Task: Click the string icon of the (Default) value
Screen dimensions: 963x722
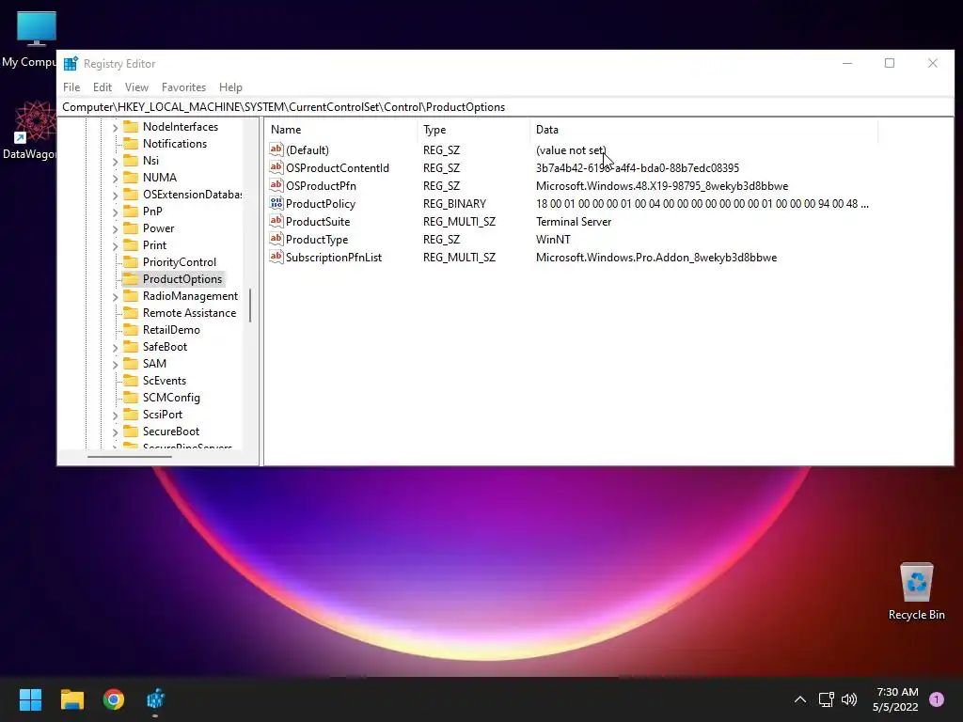Action: point(276,149)
